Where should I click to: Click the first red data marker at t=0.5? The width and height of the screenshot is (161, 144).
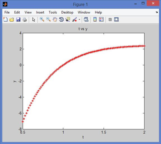point(23,121)
